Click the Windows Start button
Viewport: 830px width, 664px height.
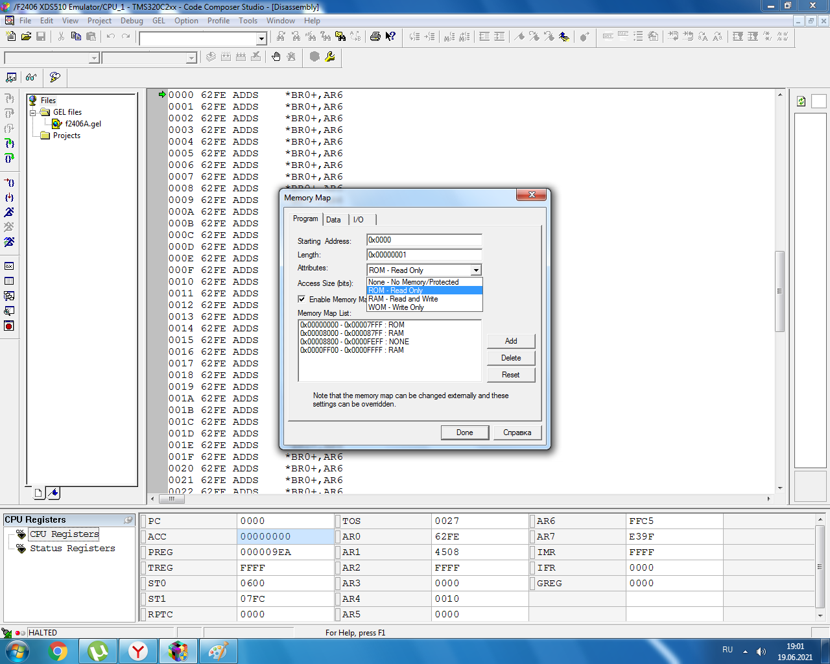pyautogui.click(x=17, y=651)
